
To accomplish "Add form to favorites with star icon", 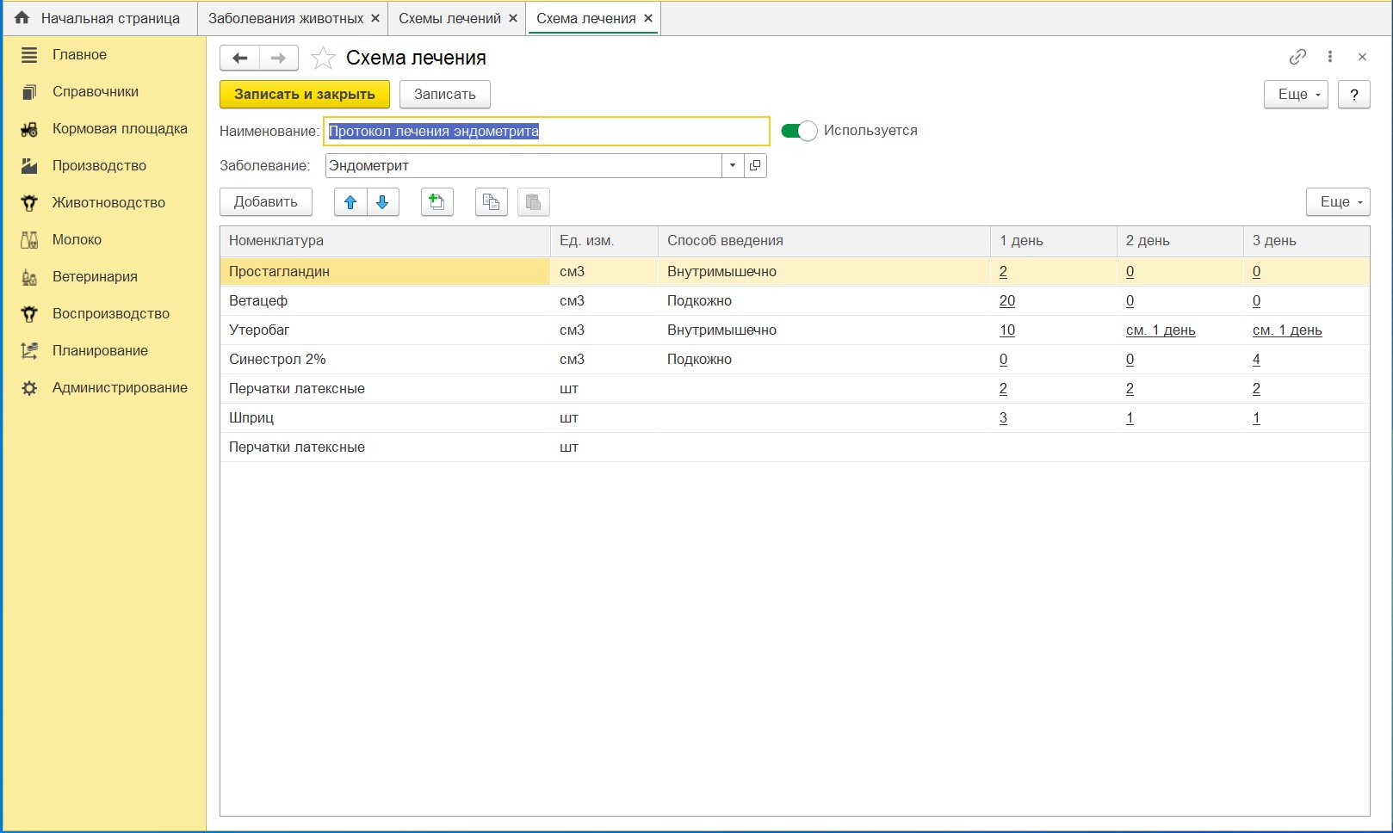I will (323, 58).
